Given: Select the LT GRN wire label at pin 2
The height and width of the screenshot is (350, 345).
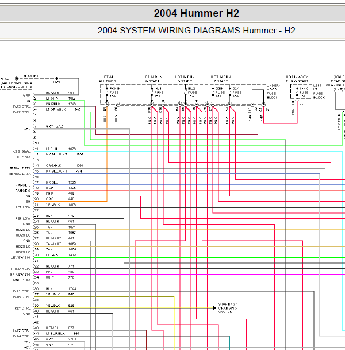Looking at the screenshot, I should tap(52, 98).
